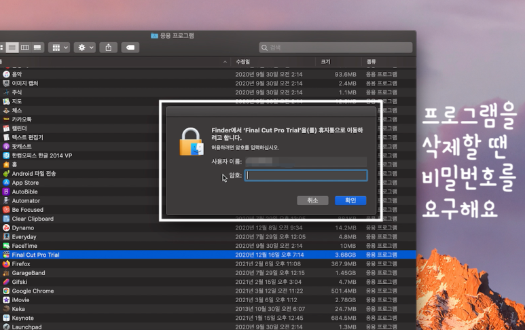Image resolution: width=525 pixels, height=330 pixels.
Task: Select the Android 파일 전송 icon
Action: (6, 174)
